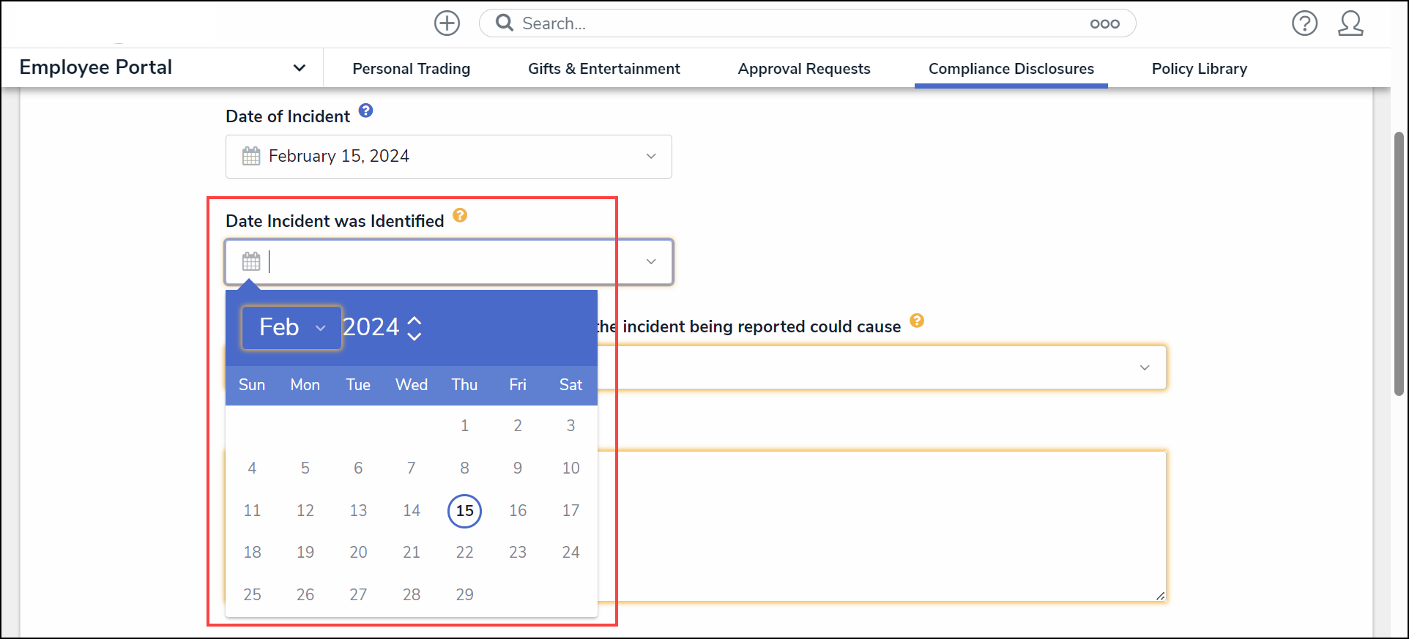
Task: Expand the Employee Portal dropdown
Action: [x=299, y=68]
